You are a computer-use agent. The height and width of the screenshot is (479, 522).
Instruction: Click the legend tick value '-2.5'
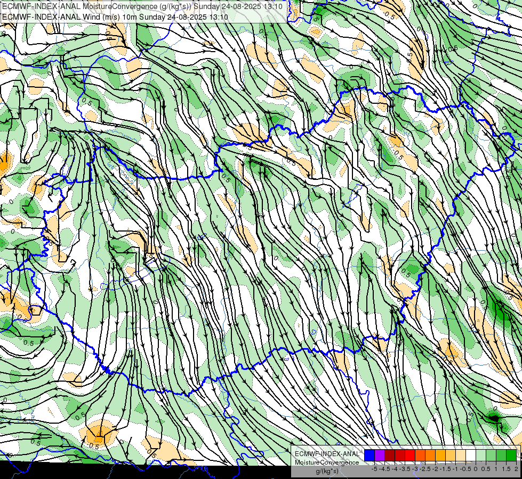[x=425, y=469]
